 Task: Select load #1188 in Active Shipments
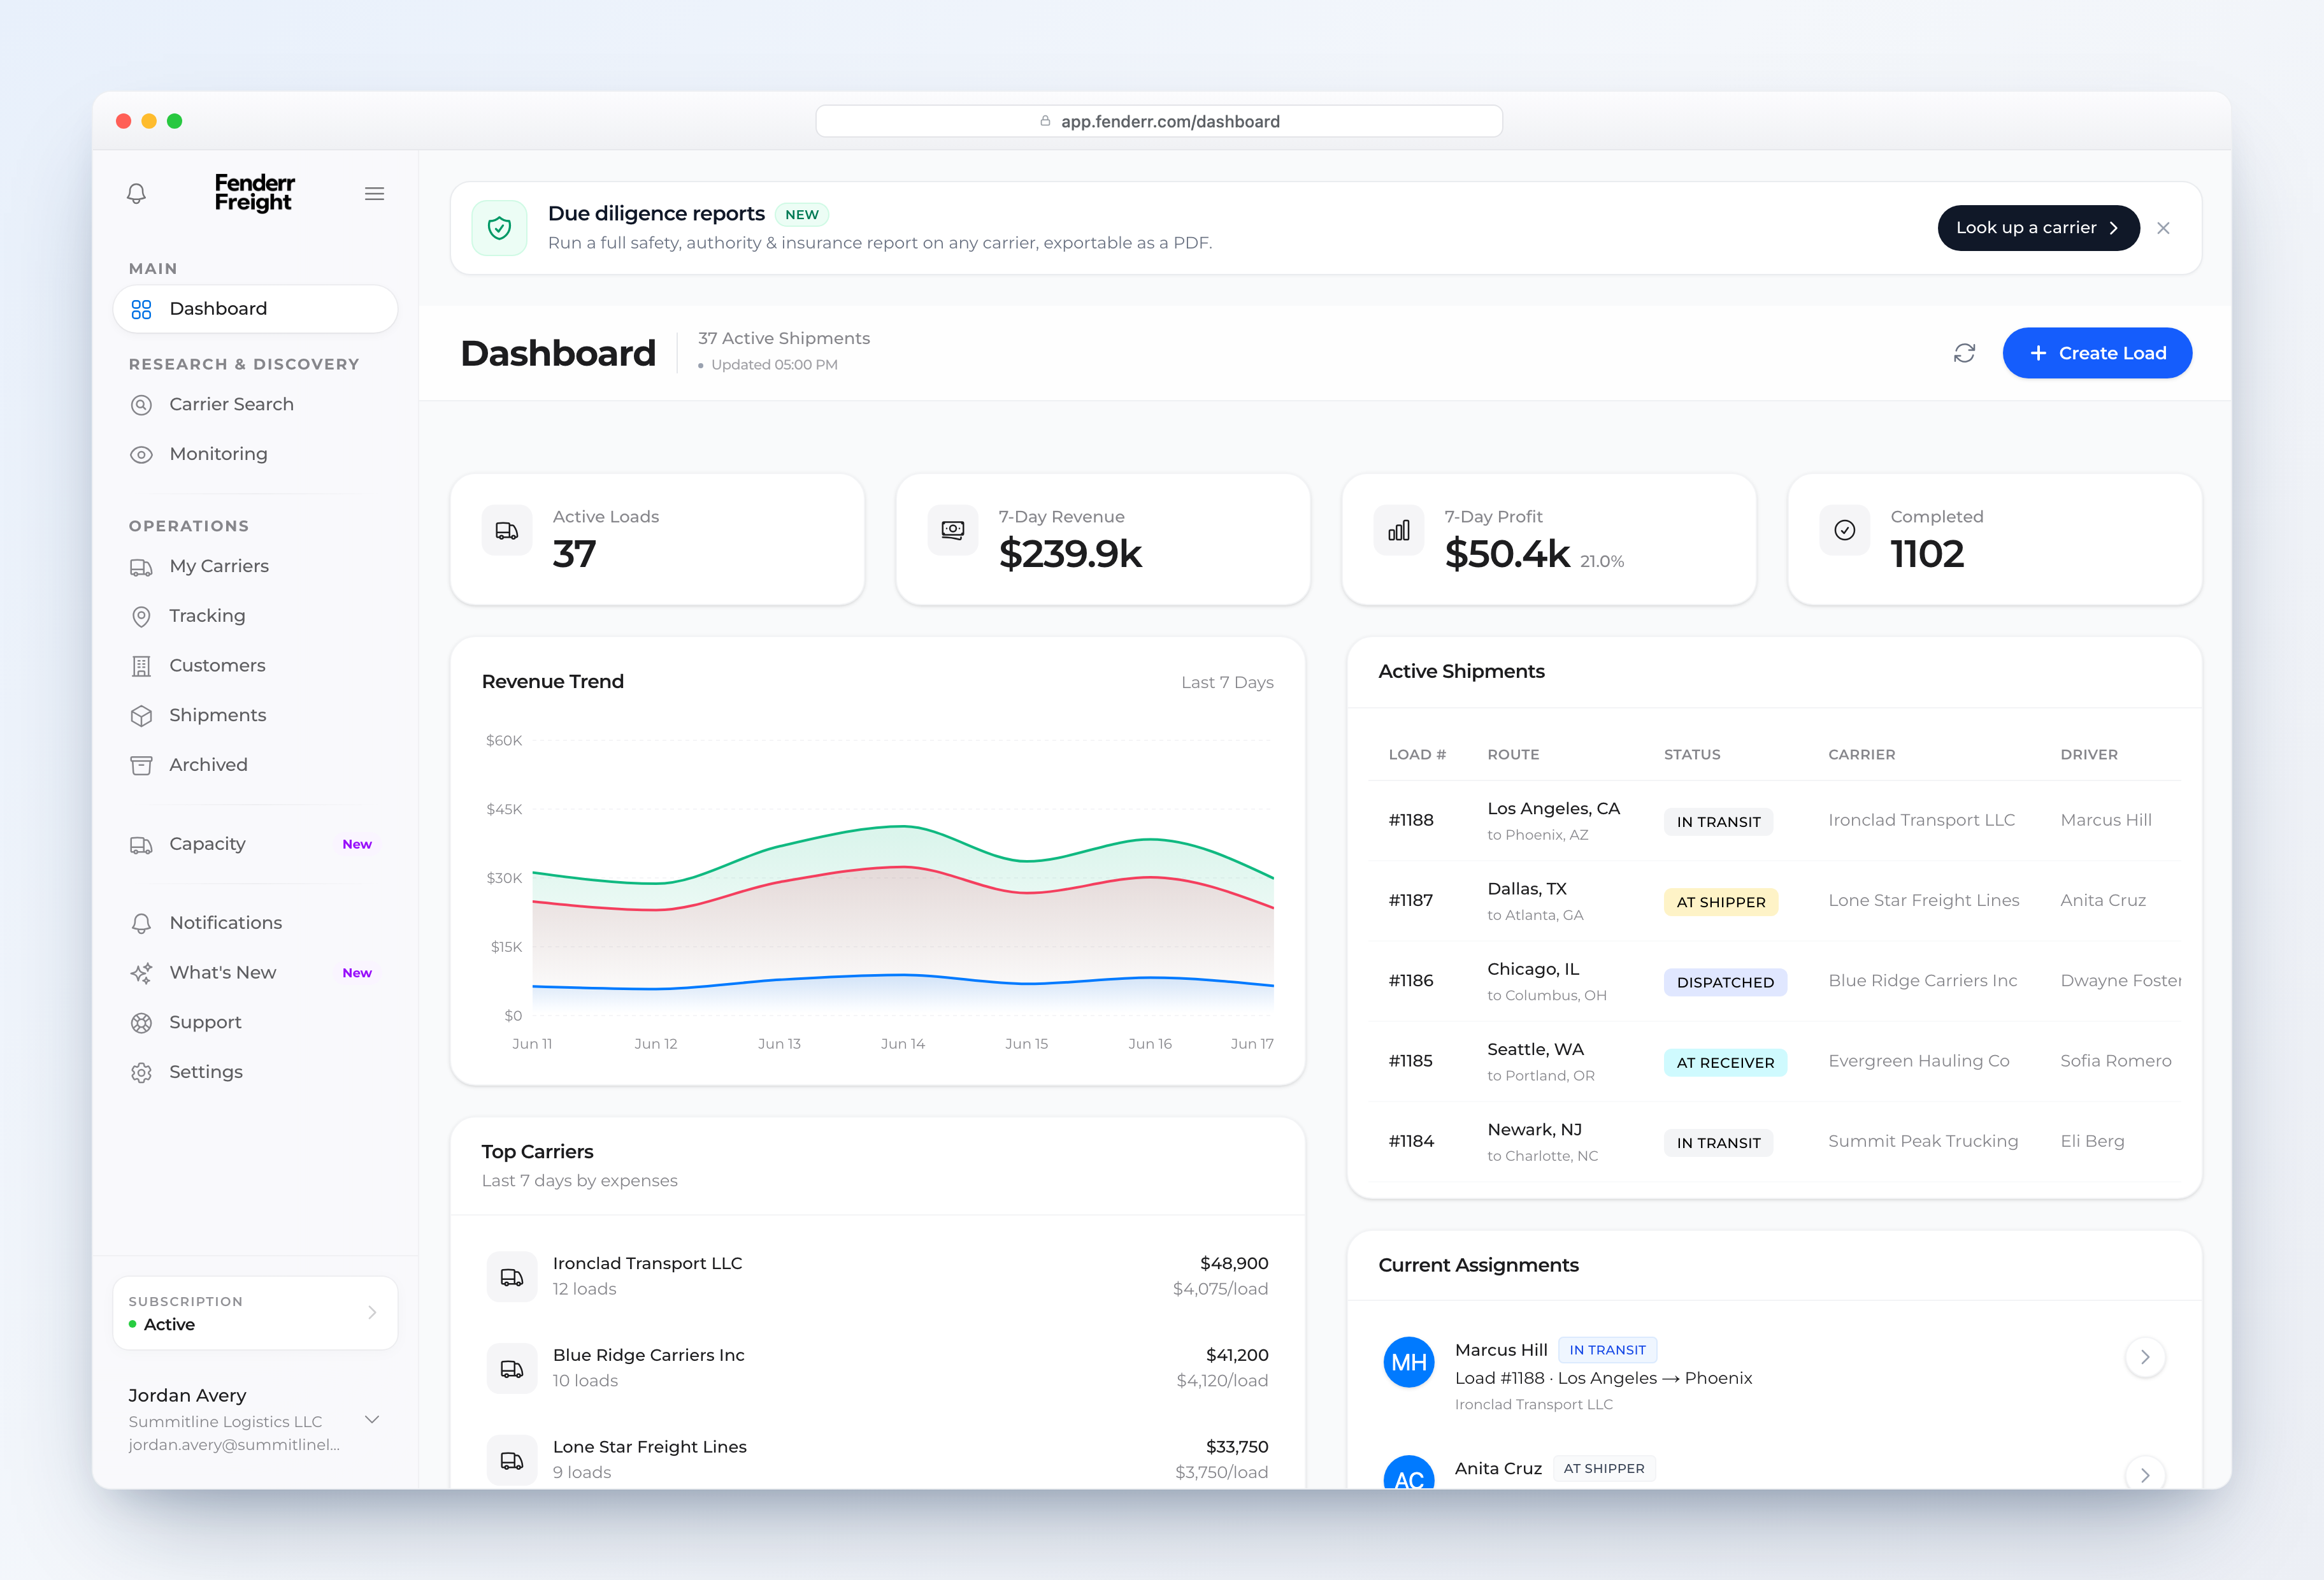pyautogui.click(x=1774, y=821)
